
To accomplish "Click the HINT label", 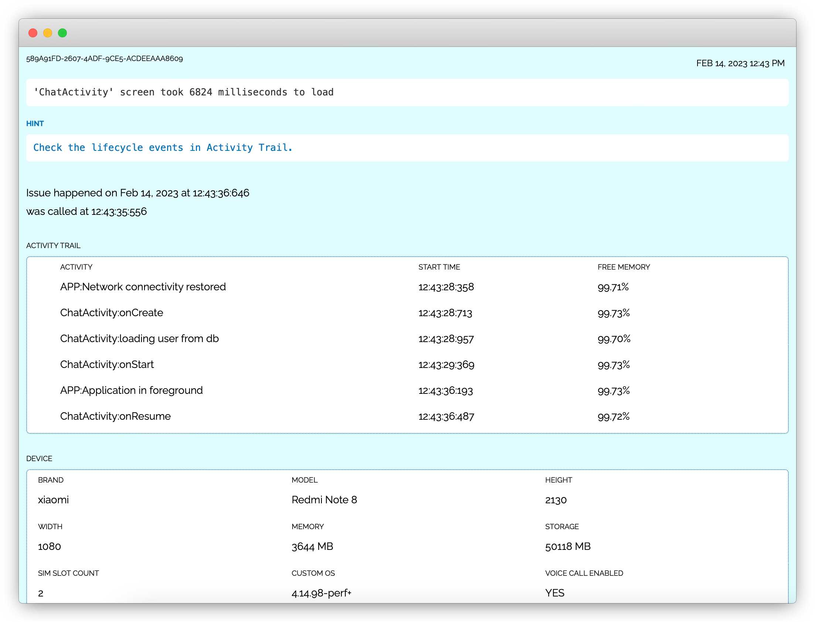I will 35,124.
